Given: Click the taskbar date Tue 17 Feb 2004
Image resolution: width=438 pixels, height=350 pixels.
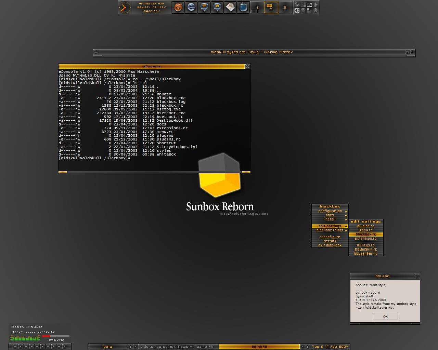Looking at the screenshot, I should [x=330, y=347].
